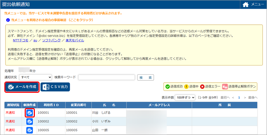Click the next page arrow
Viewport: 267px width, 135px height.
point(245,98)
